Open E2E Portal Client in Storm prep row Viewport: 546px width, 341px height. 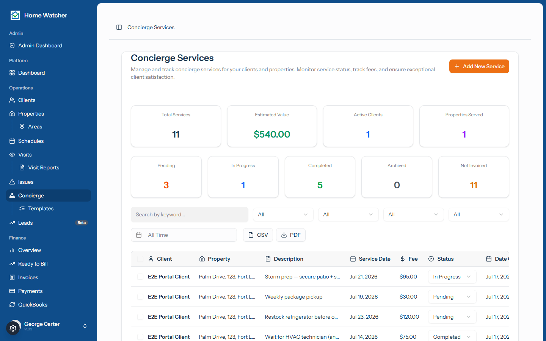click(169, 277)
